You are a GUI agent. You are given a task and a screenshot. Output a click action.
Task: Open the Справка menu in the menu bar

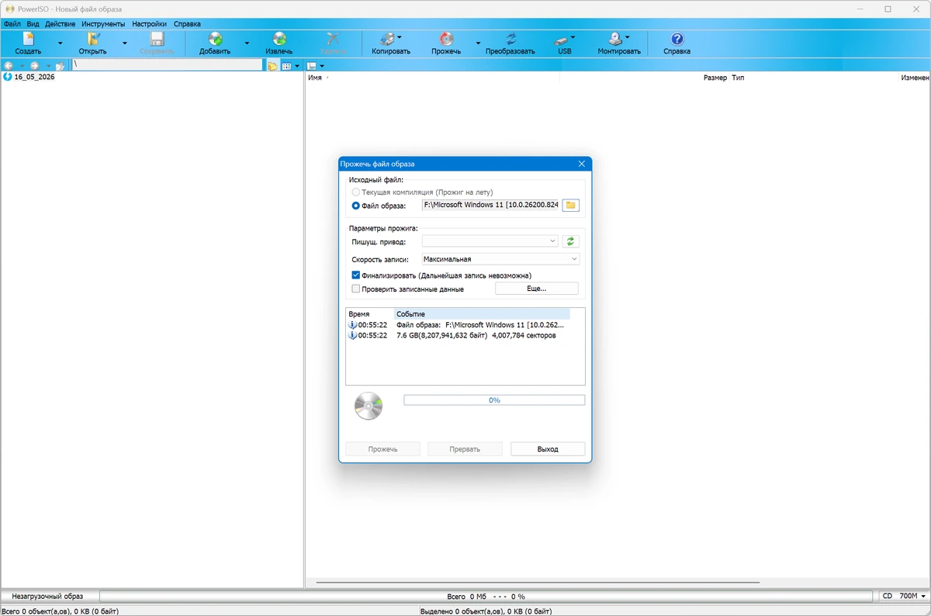click(x=187, y=24)
